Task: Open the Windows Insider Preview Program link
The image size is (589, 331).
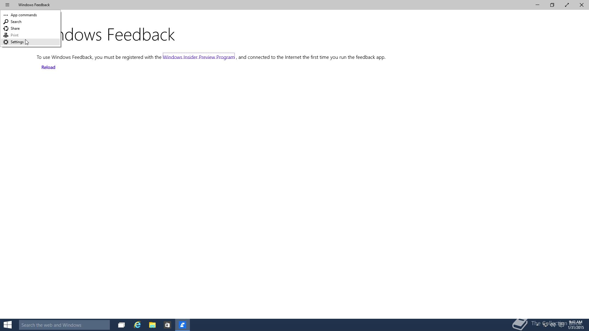Action: [199, 57]
